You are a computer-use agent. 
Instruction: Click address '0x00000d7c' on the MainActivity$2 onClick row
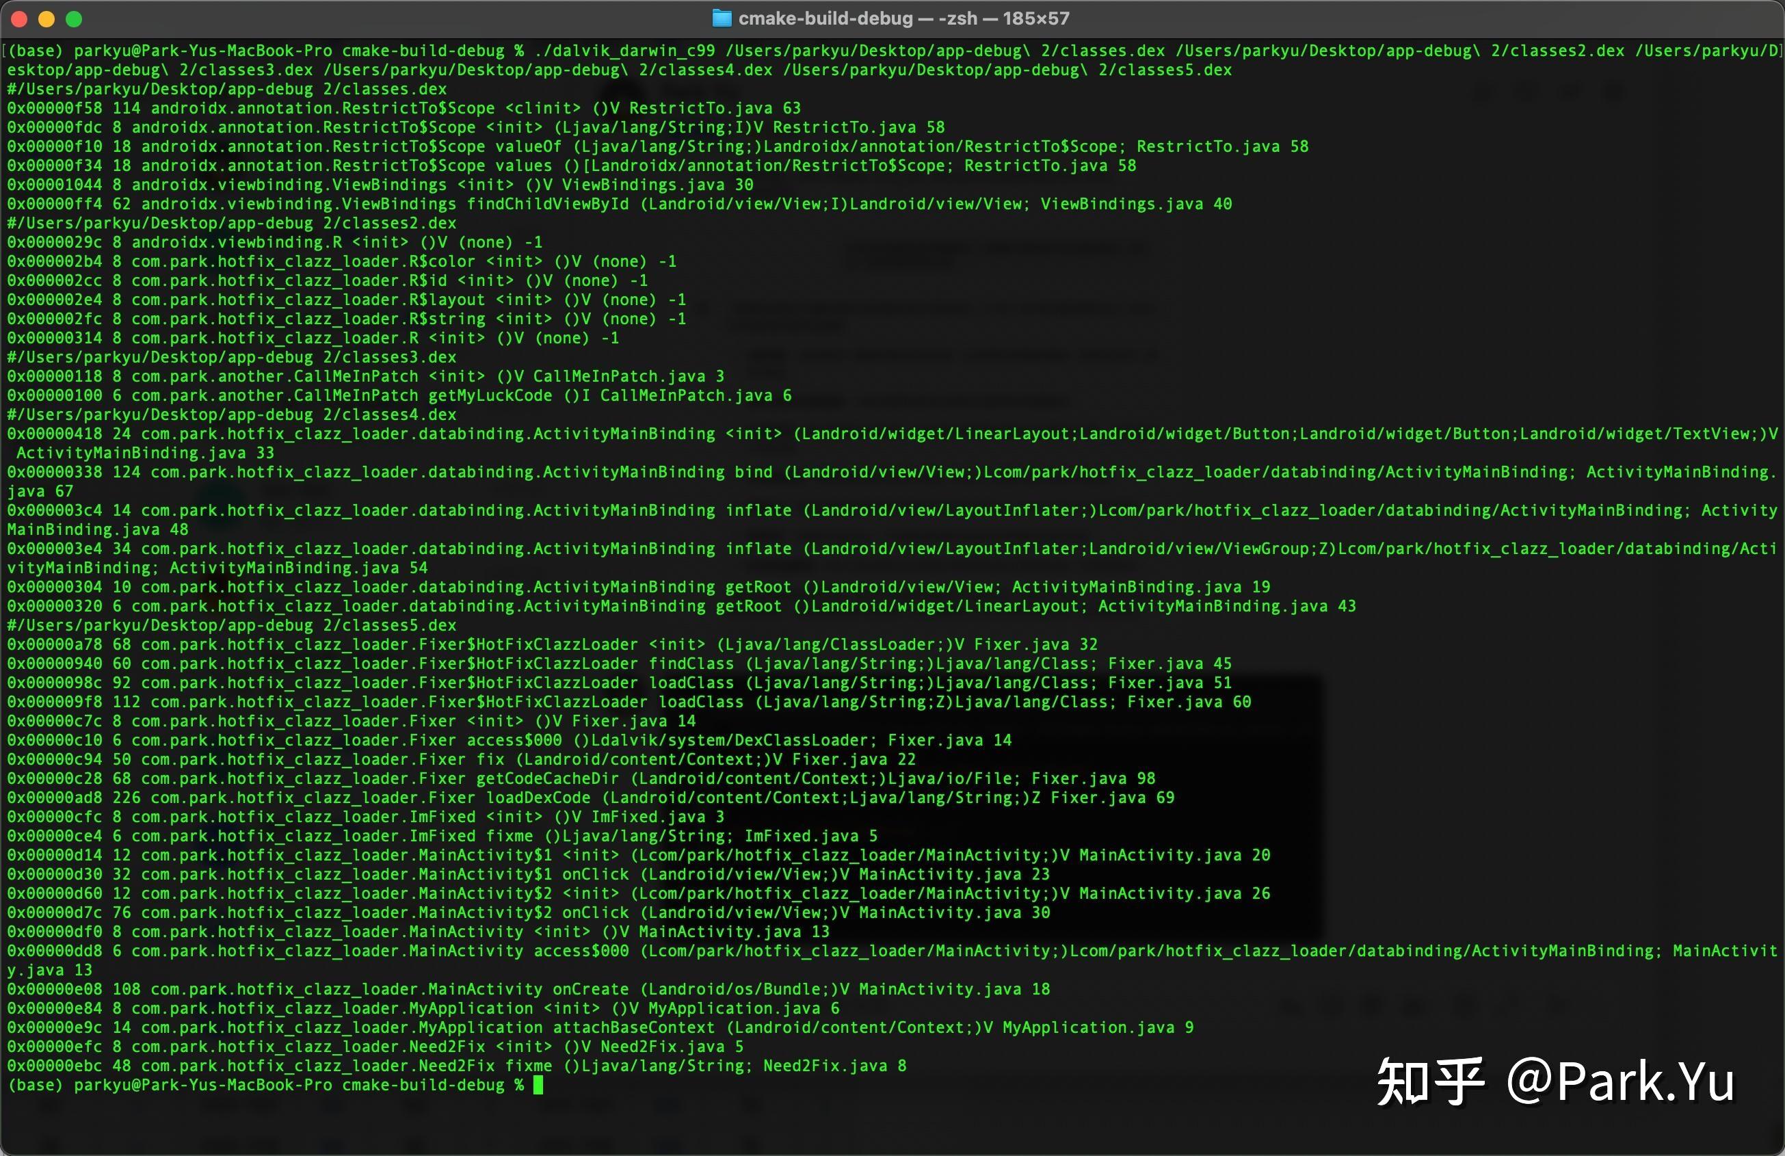pos(55,912)
